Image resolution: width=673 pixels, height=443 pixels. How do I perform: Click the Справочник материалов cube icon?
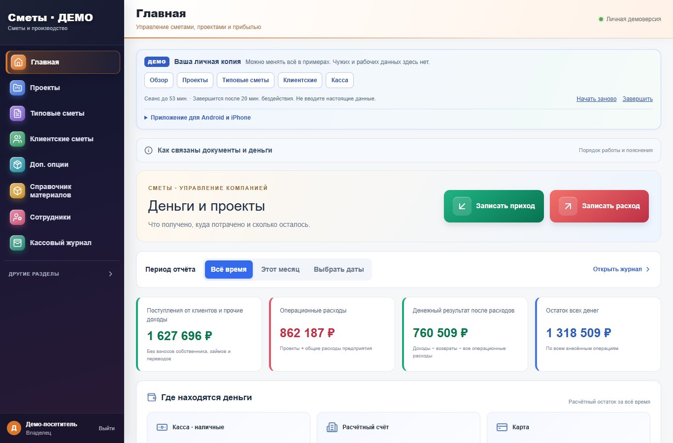[18, 190]
